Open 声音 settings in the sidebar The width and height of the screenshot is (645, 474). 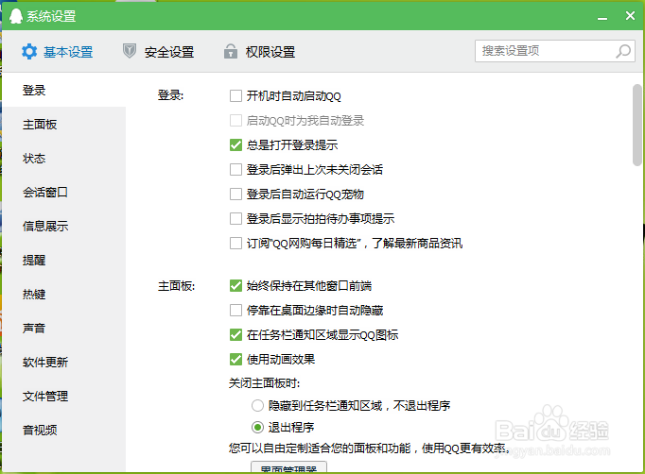point(64,329)
